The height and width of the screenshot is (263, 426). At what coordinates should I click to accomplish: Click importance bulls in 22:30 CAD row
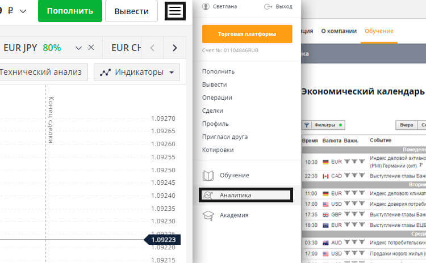354,175
